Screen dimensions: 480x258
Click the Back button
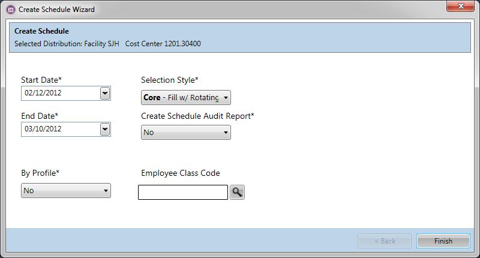coord(385,241)
